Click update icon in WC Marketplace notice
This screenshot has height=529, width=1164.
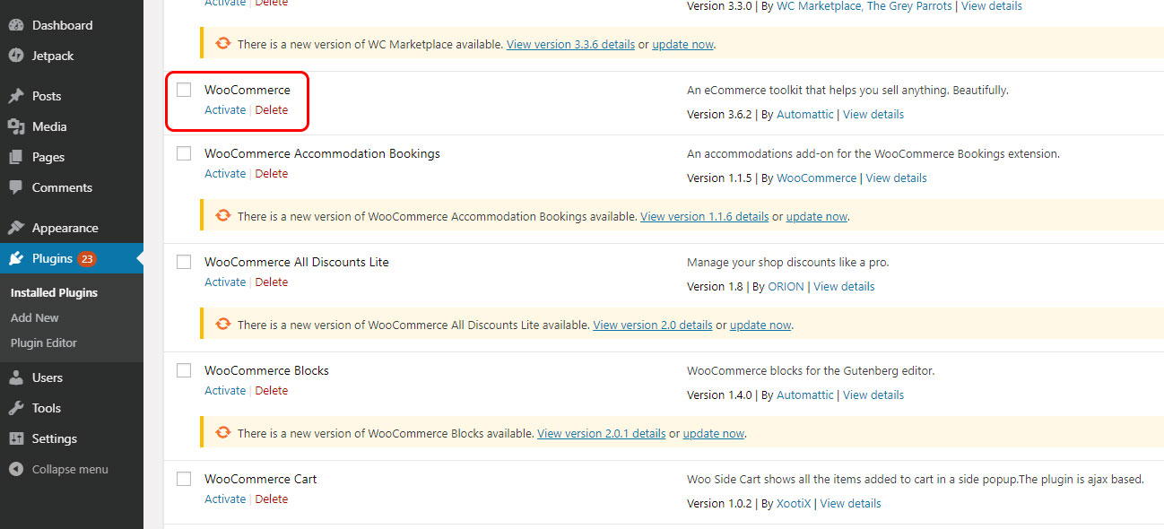[x=223, y=43]
